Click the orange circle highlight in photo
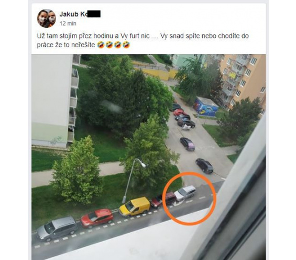 [190, 199]
